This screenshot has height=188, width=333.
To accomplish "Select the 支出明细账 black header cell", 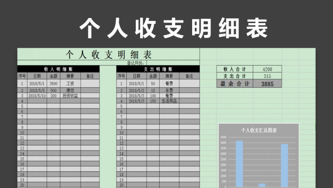I will click(x=158, y=69).
